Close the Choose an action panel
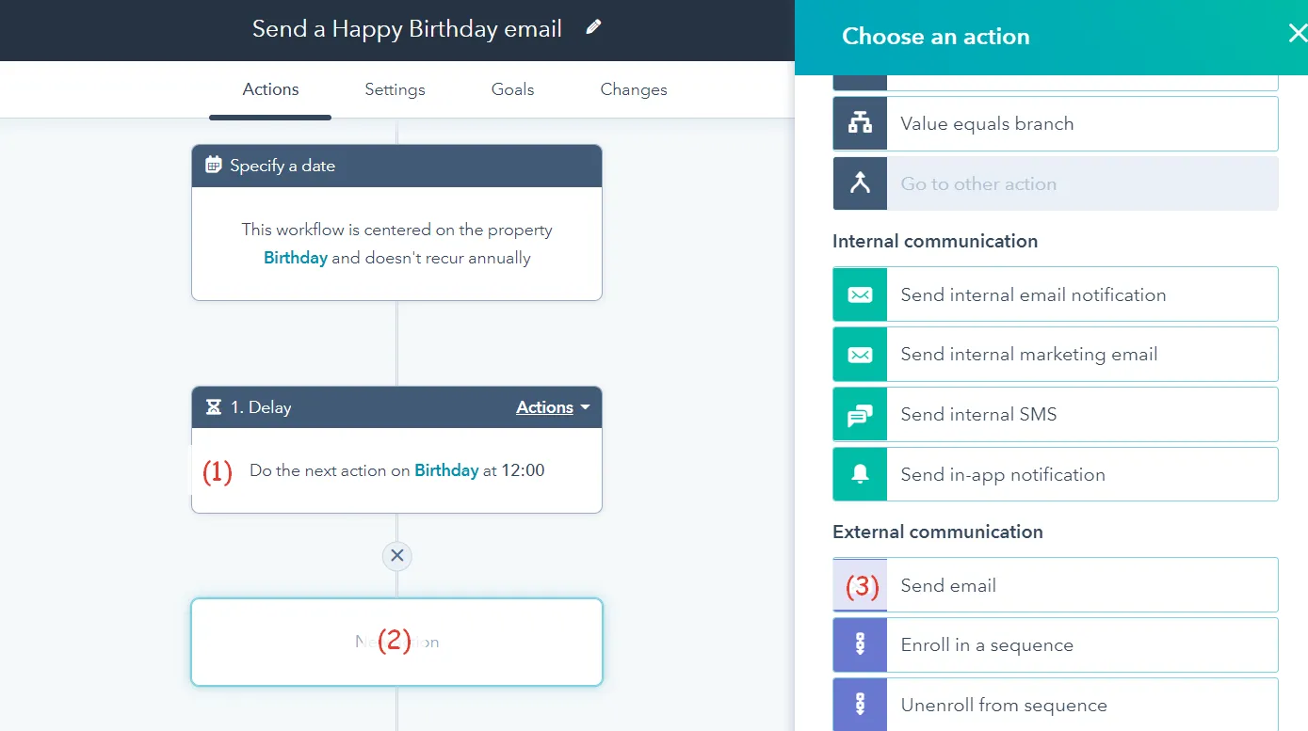1308x731 pixels. coord(1297,36)
